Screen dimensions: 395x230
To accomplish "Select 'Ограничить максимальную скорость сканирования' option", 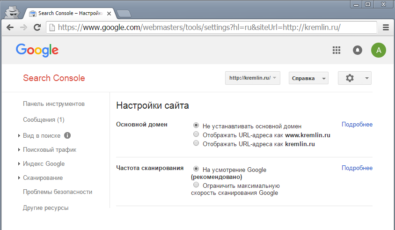I will (196, 185).
